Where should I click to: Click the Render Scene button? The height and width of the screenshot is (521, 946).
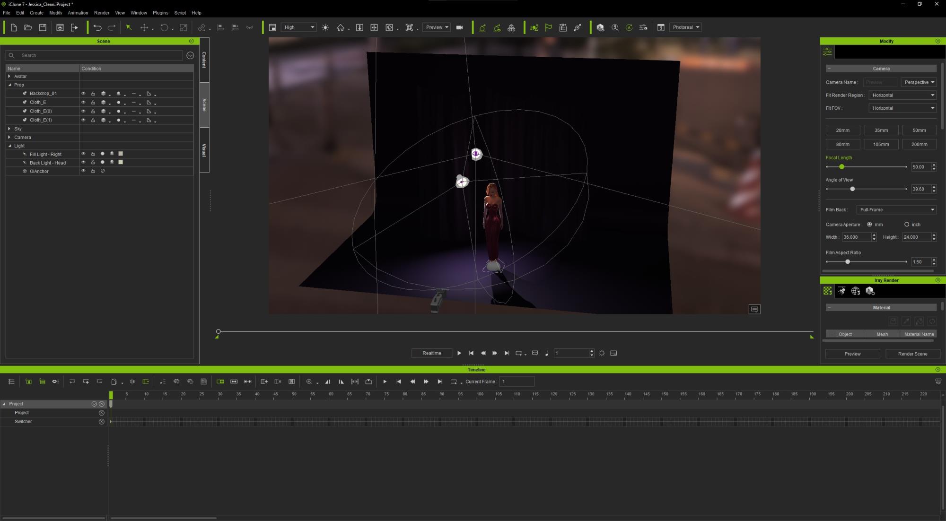[912, 354]
